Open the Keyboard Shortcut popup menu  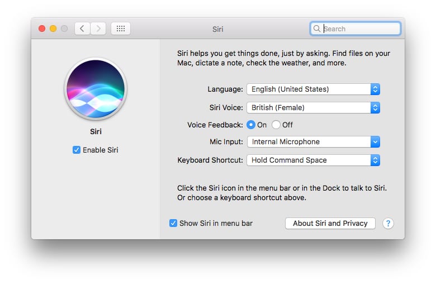click(313, 160)
